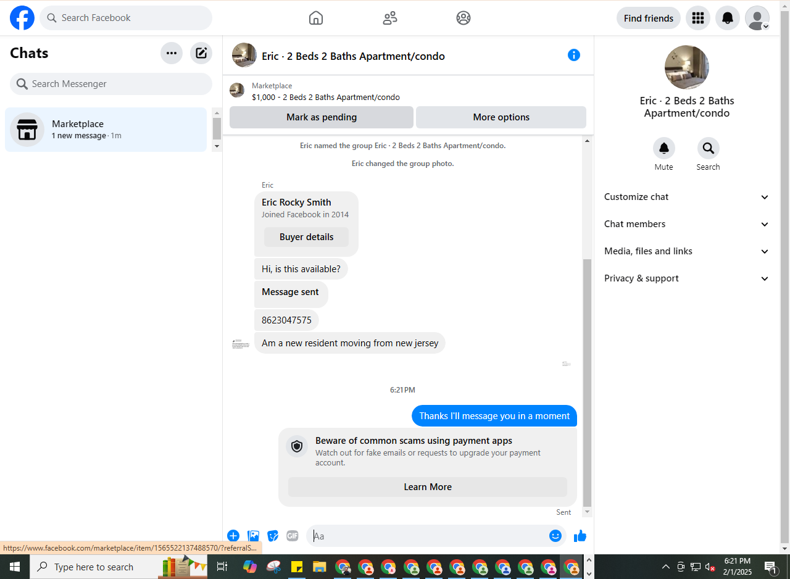Open the account profile avatar menu
This screenshot has width=790, height=579.
pyautogui.click(x=757, y=18)
